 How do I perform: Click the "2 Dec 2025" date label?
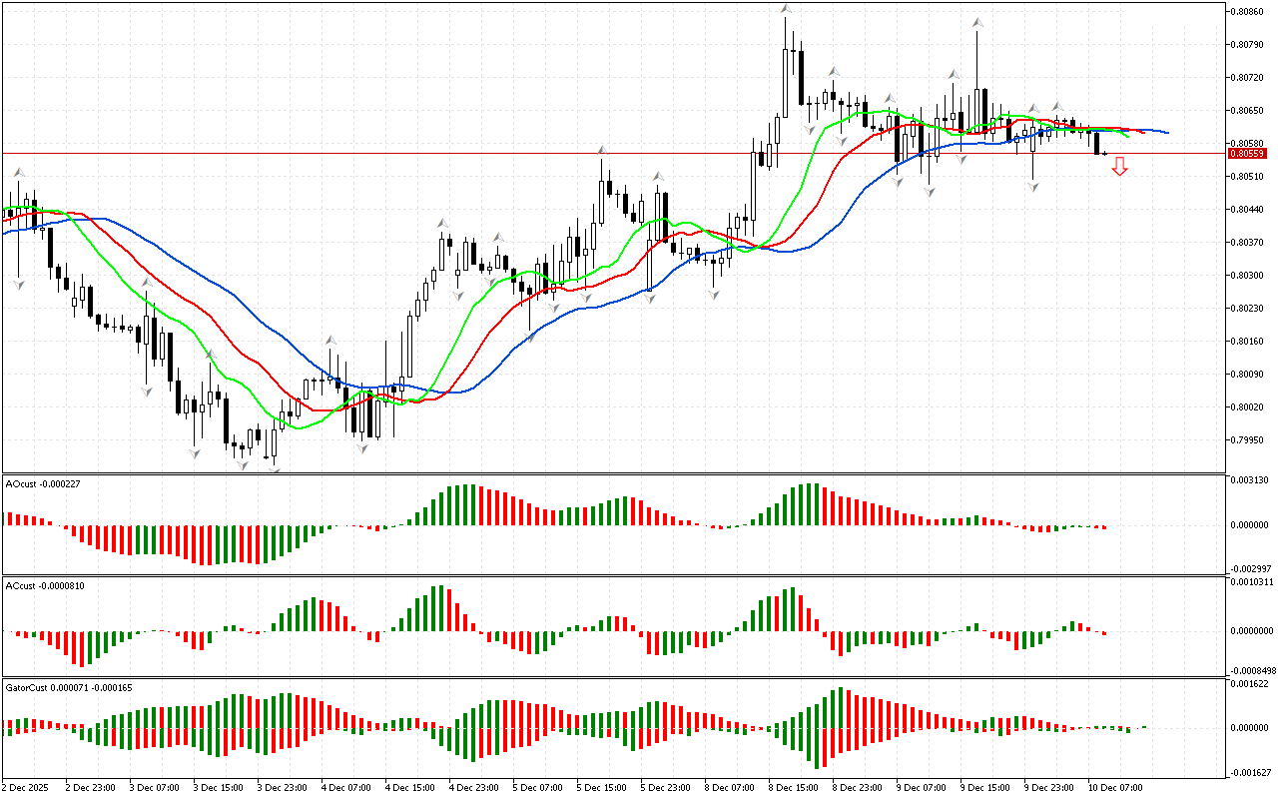26,787
